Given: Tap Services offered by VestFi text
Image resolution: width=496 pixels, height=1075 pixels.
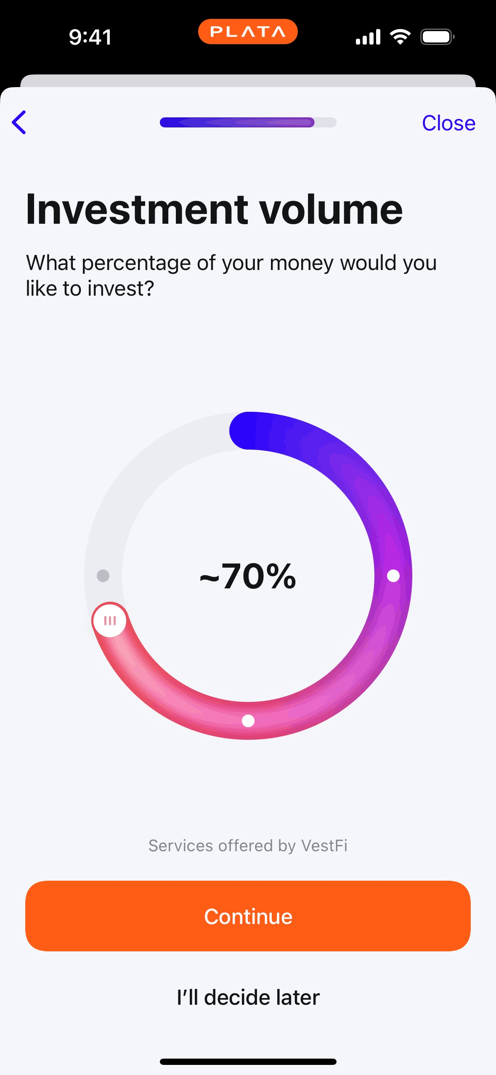Looking at the screenshot, I should pos(248,846).
